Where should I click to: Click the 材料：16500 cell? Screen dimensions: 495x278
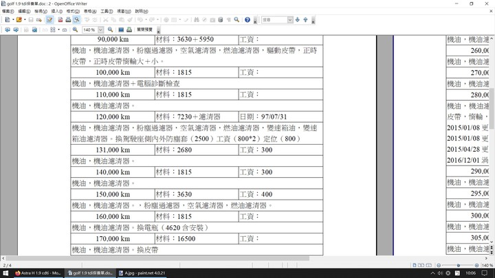pos(197,239)
